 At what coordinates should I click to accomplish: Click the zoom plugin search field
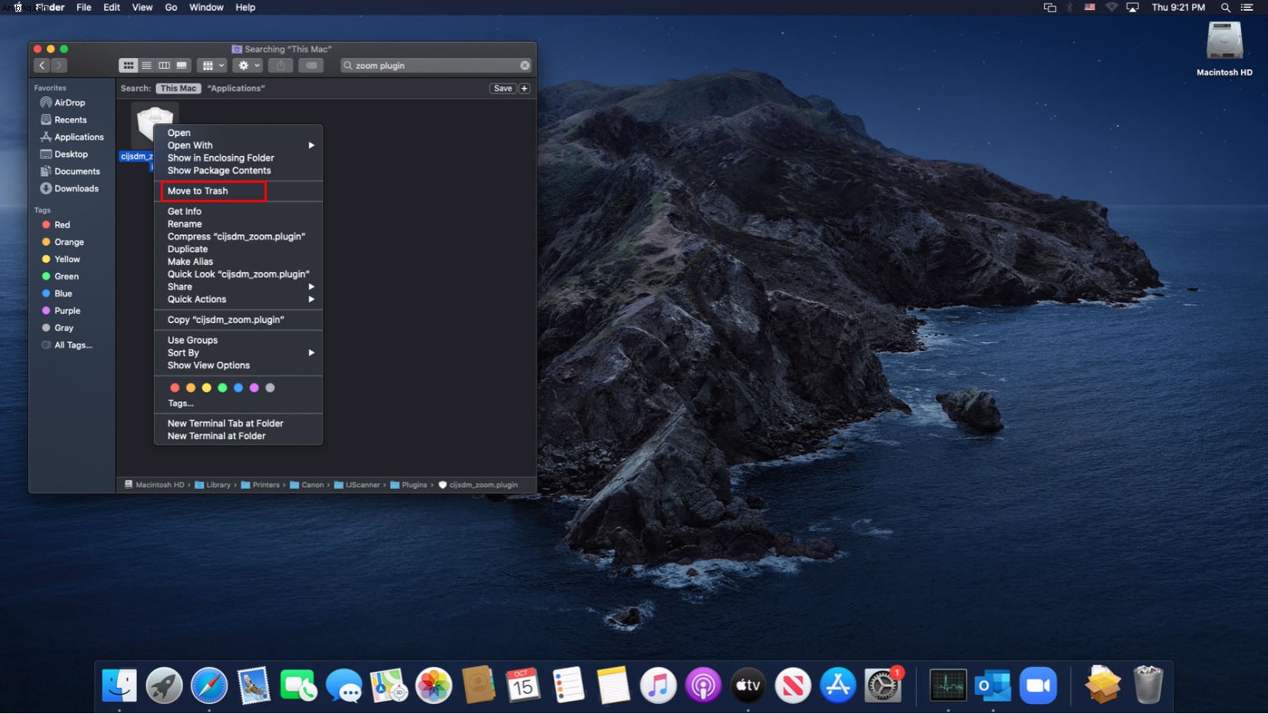pyautogui.click(x=435, y=65)
